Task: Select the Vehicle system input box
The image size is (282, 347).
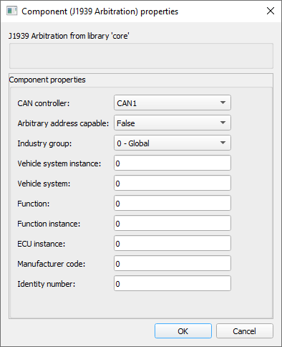Action: point(172,183)
